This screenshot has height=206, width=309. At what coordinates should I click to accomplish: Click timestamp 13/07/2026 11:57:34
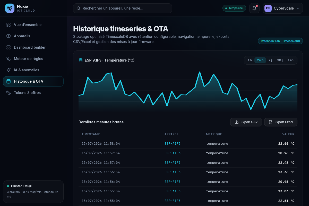coord(101,153)
